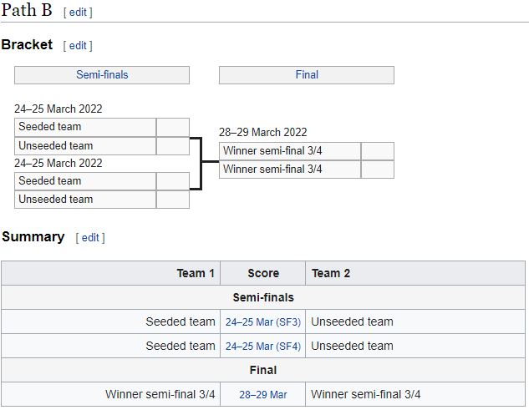The height and width of the screenshot is (410, 529).
Task: Click the top Winner semi-final 3/4 bracket cell
Action: [x=290, y=151]
